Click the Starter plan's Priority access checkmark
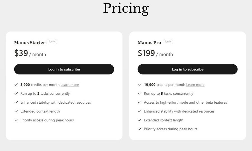Viewport: 252px width, 151px height. click(x=16, y=120)
